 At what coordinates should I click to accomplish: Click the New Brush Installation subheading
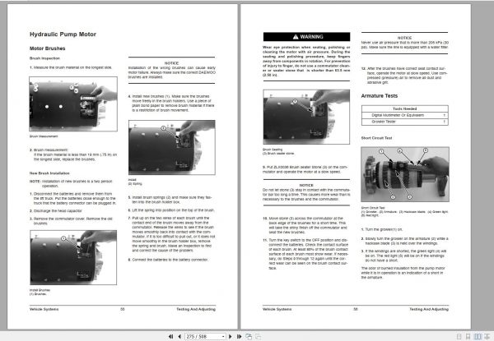49,173
